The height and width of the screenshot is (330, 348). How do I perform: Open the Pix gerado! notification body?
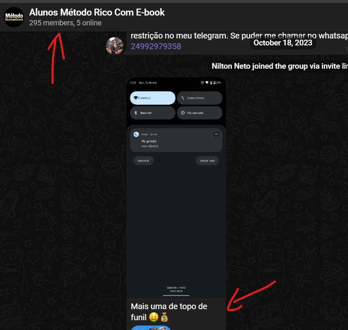[x=176, y=140]
